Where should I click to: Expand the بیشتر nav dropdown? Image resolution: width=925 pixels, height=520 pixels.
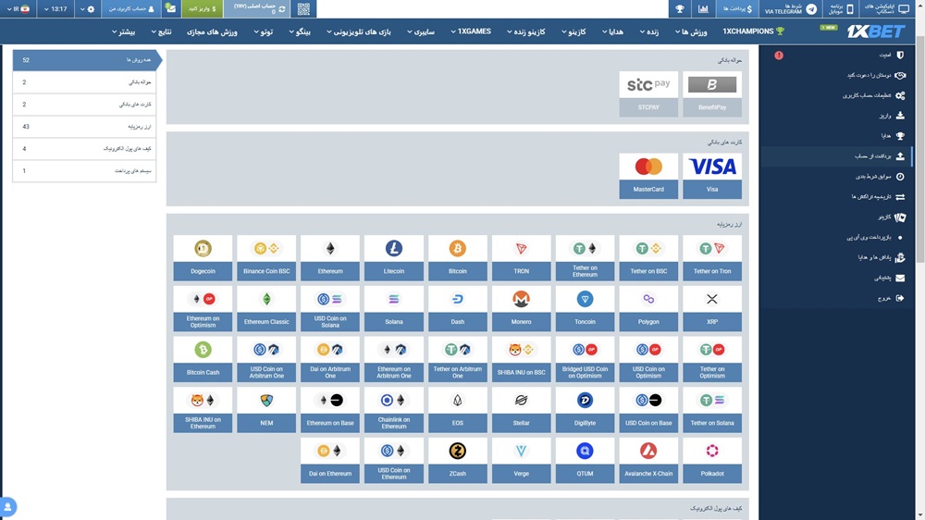123,31
